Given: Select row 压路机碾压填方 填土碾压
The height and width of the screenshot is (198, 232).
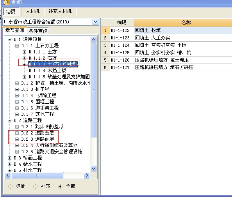Looking at the screenshot, I should point(167,60).
